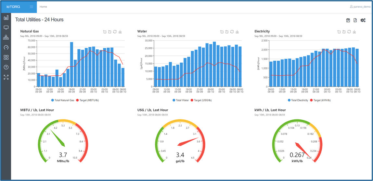Export dashboard using the PDF icon
373x181 pixels.
pos(355,20)
